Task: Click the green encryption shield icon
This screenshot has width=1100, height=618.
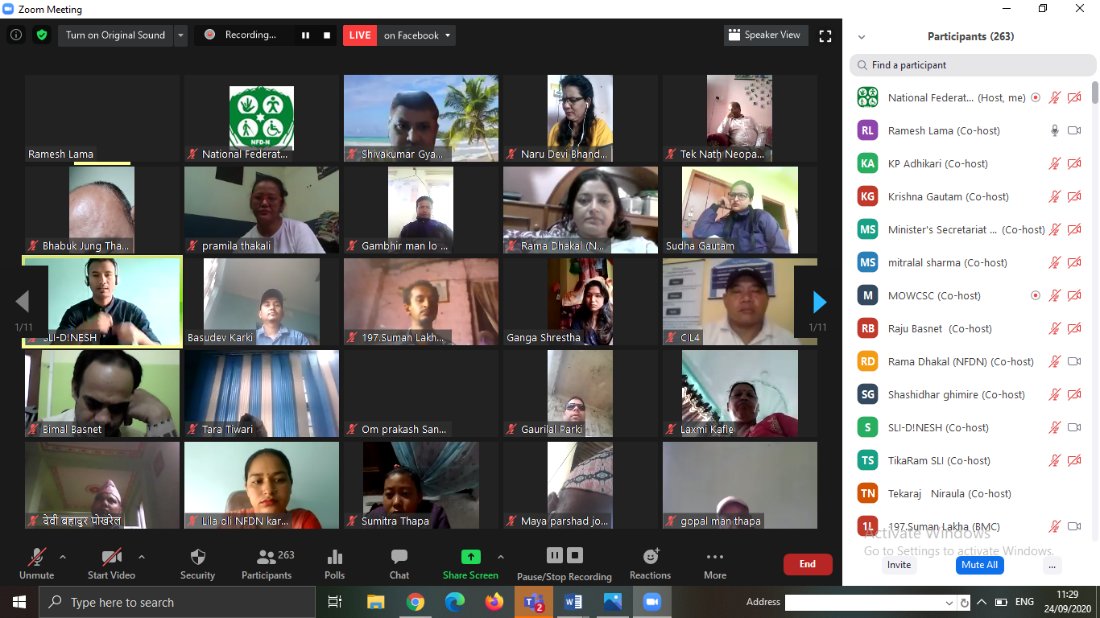Action: point(41,35)
